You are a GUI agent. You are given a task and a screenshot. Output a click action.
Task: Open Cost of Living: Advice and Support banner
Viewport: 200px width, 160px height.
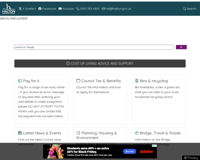[100, 63]
